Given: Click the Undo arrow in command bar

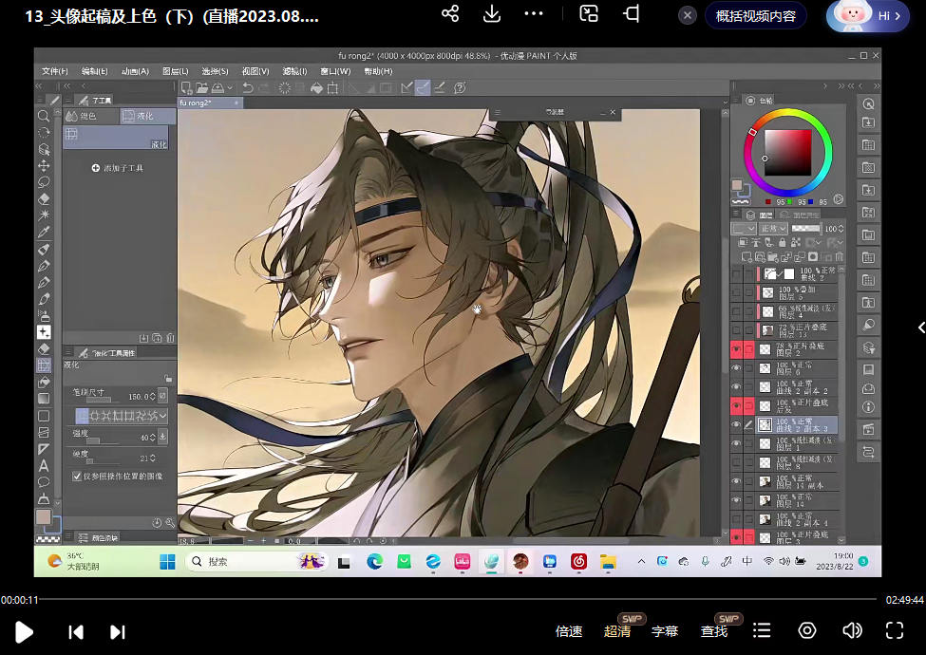Looking at the screenshot, I should [x=248, y=87].
